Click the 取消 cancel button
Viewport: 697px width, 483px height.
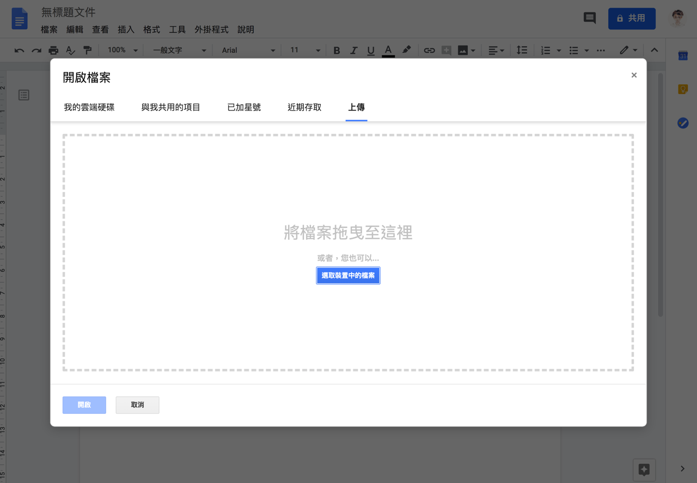point(137,405)
